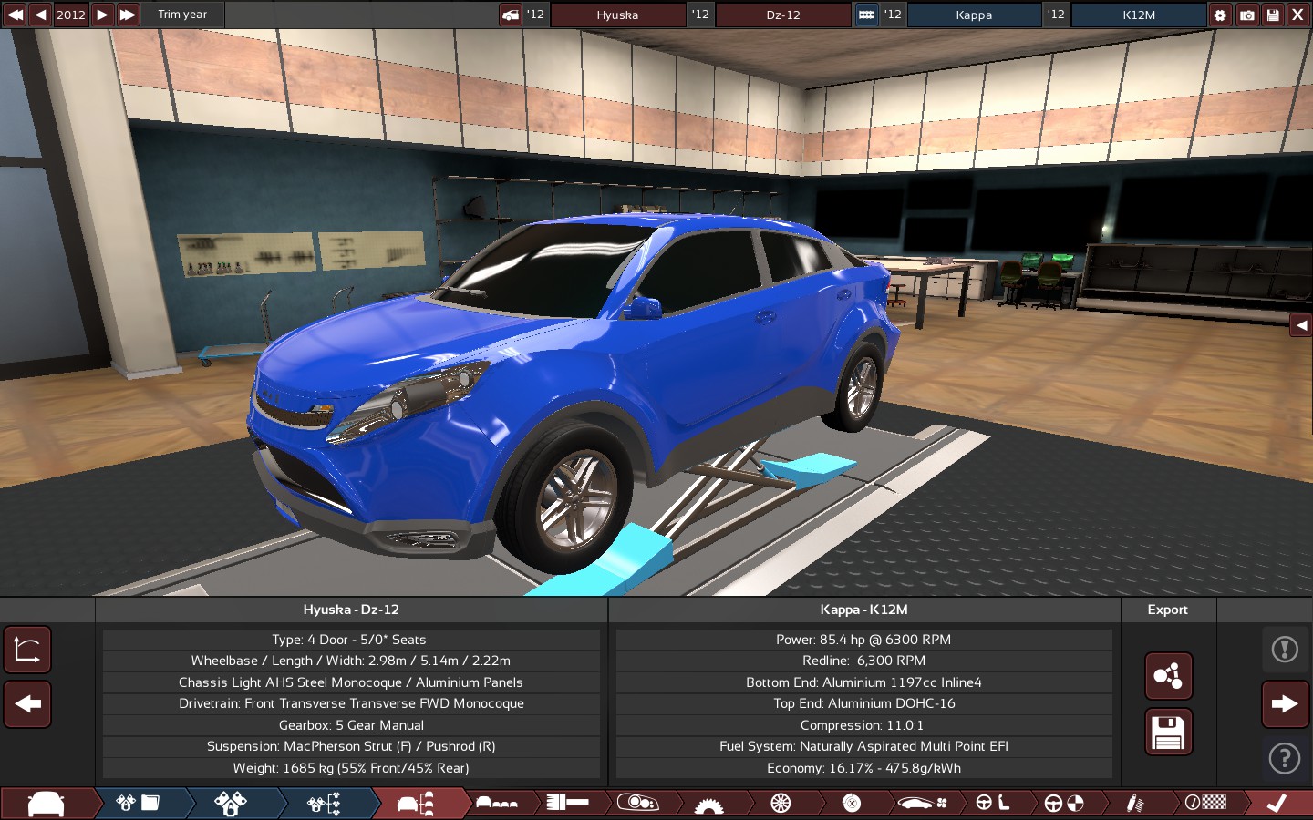The width and height of the screenshot is (1313, 820).
Task: Click the Gearbox: 5 Gear Manual row
Action: point(351,725)
